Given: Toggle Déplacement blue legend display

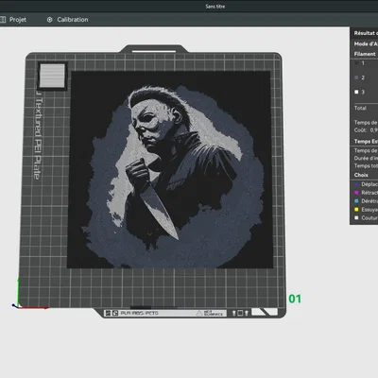Looking at the screenshot, I should point(356,184).
